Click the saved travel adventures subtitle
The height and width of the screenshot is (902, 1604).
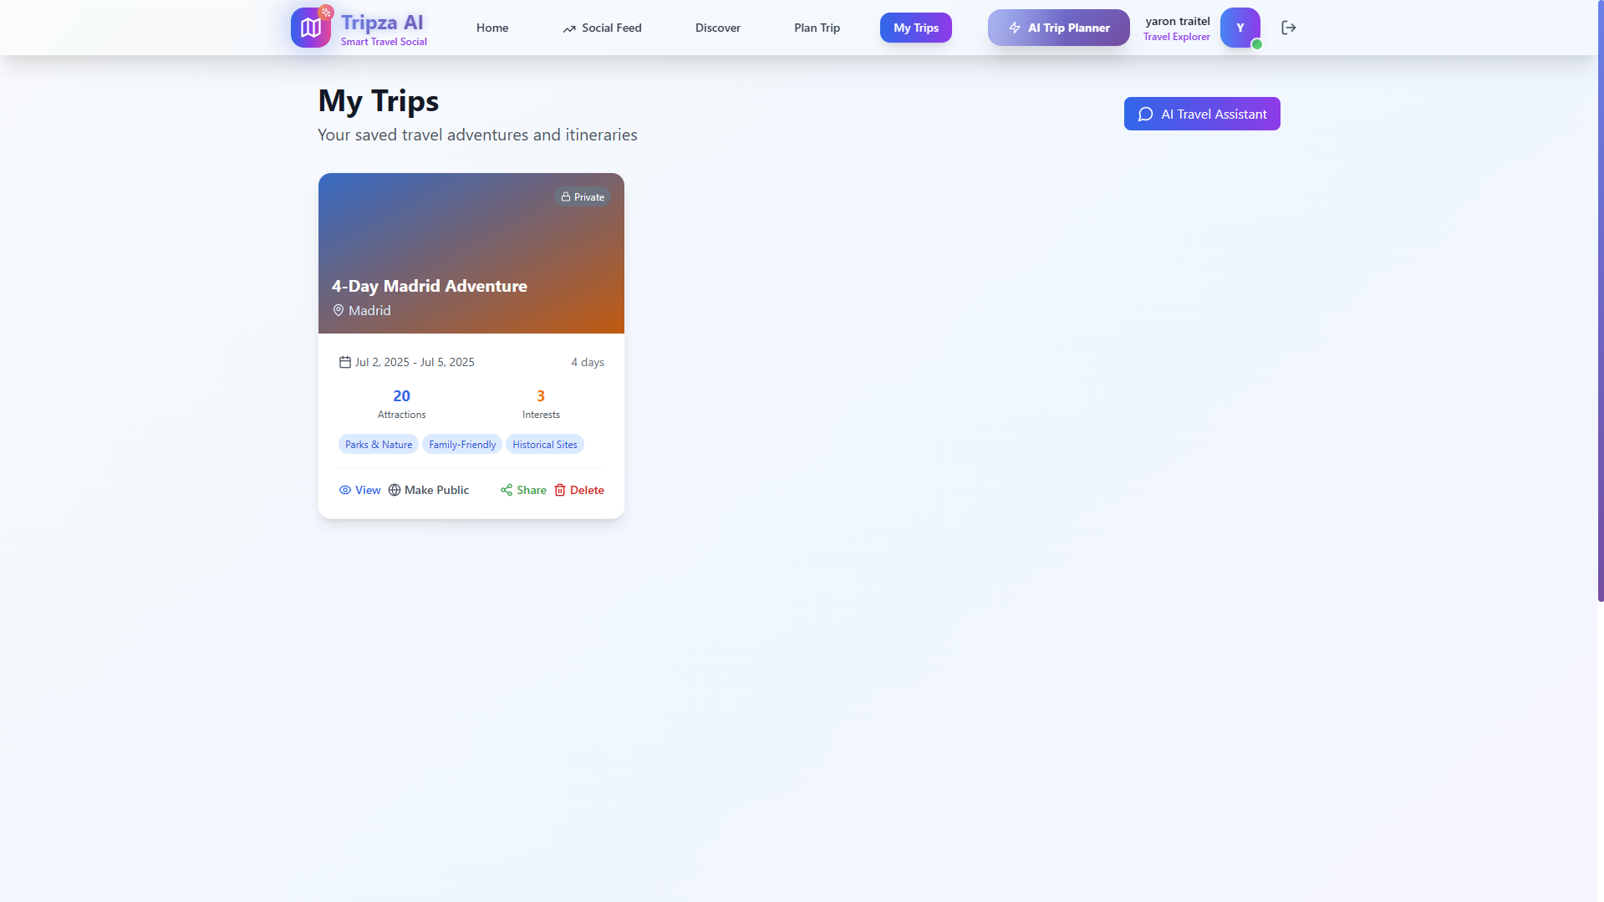477,135
